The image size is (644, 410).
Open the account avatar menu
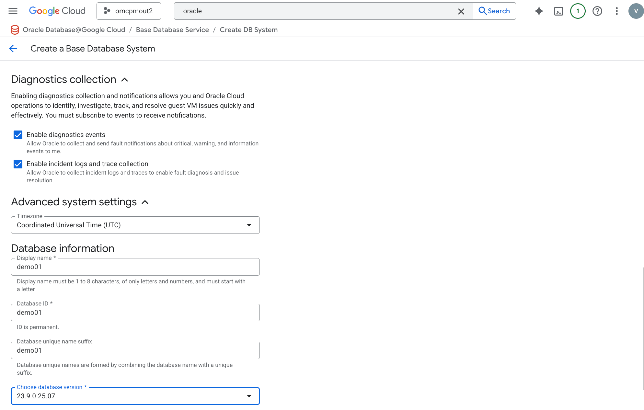[636, 11]
